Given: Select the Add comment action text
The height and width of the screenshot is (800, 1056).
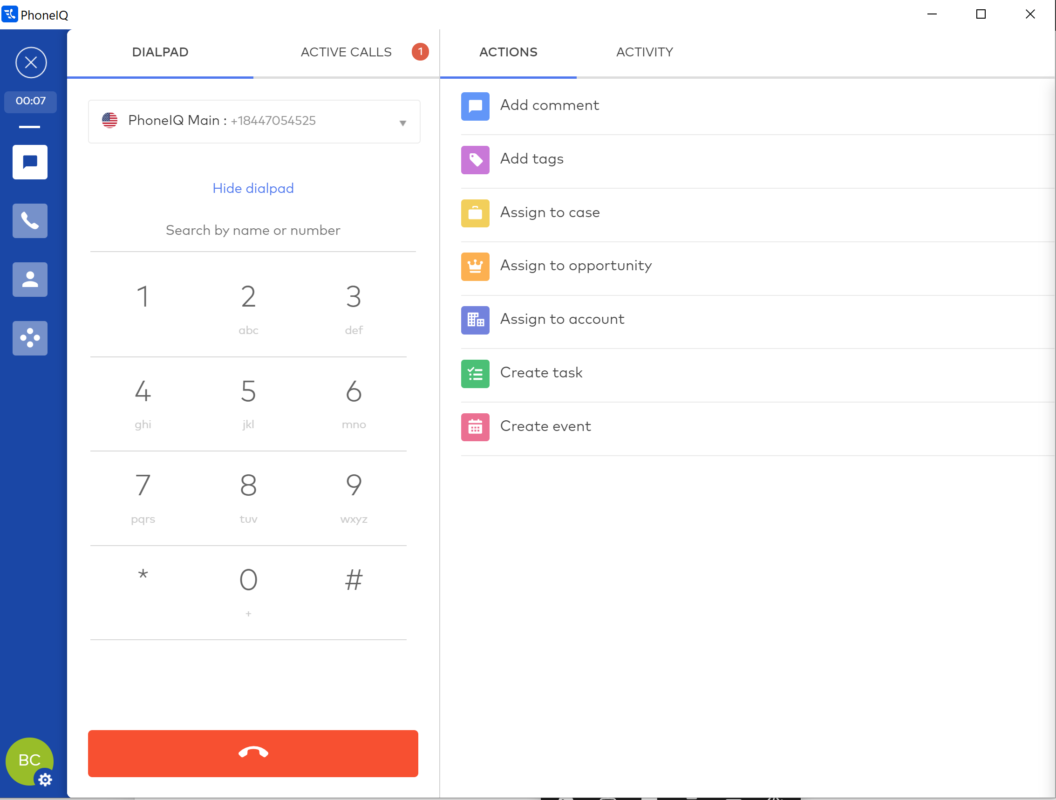Looking at the screenshot, I should [550, 105].
